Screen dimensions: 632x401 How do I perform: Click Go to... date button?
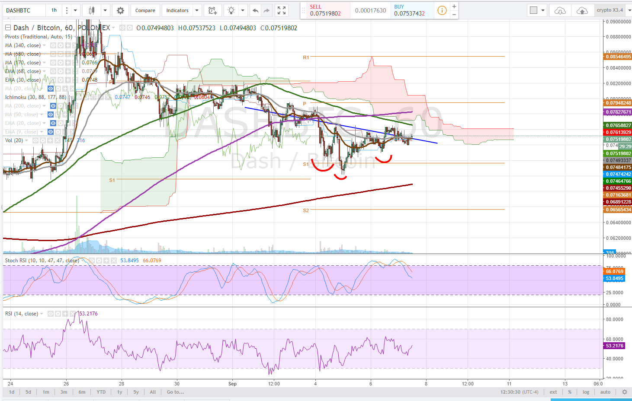pos(176,392)
